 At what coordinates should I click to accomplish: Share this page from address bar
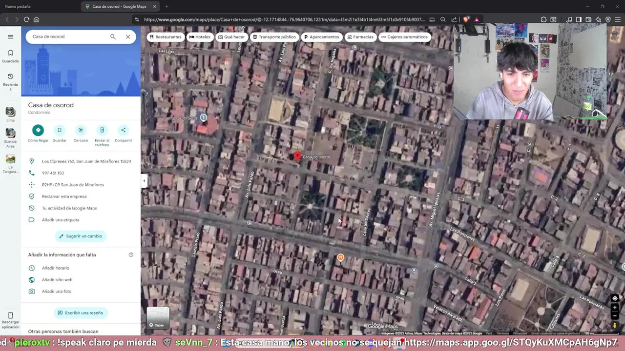point(454,19)
